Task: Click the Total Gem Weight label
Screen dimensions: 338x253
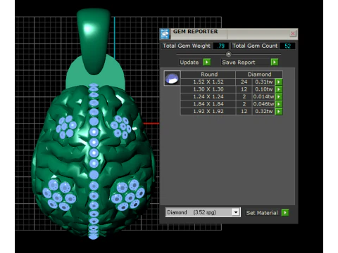Action: click(x=187, y=46)
